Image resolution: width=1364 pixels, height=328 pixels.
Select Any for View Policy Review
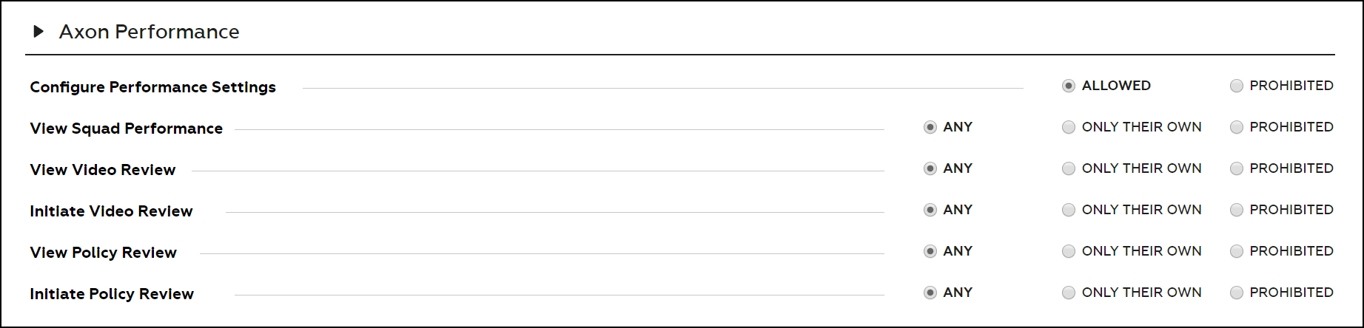coord(930,251)
